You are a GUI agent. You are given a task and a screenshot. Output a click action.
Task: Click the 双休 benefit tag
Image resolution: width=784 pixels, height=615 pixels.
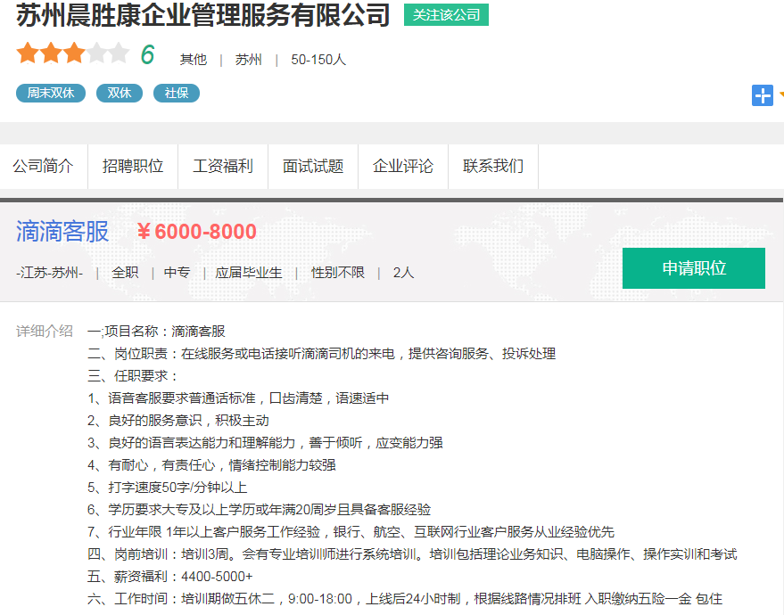click(x=119, y=94)
